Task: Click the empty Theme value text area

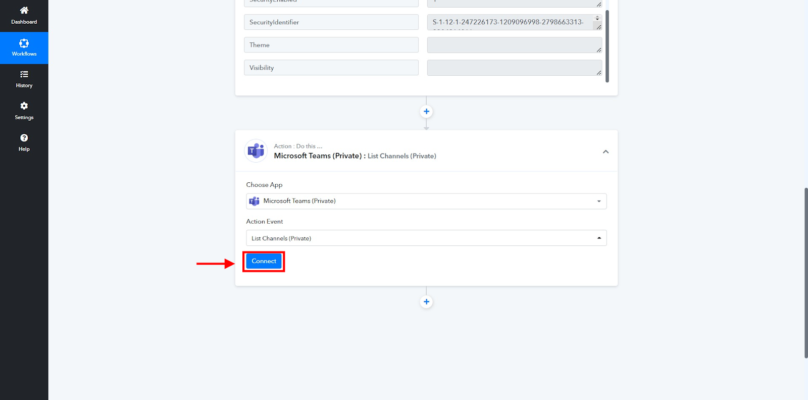Action: [515, 45]
